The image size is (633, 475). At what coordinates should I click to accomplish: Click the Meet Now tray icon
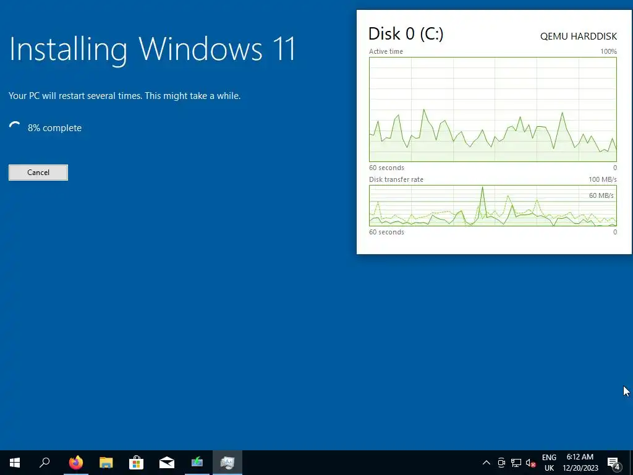[x=501, y=463]
